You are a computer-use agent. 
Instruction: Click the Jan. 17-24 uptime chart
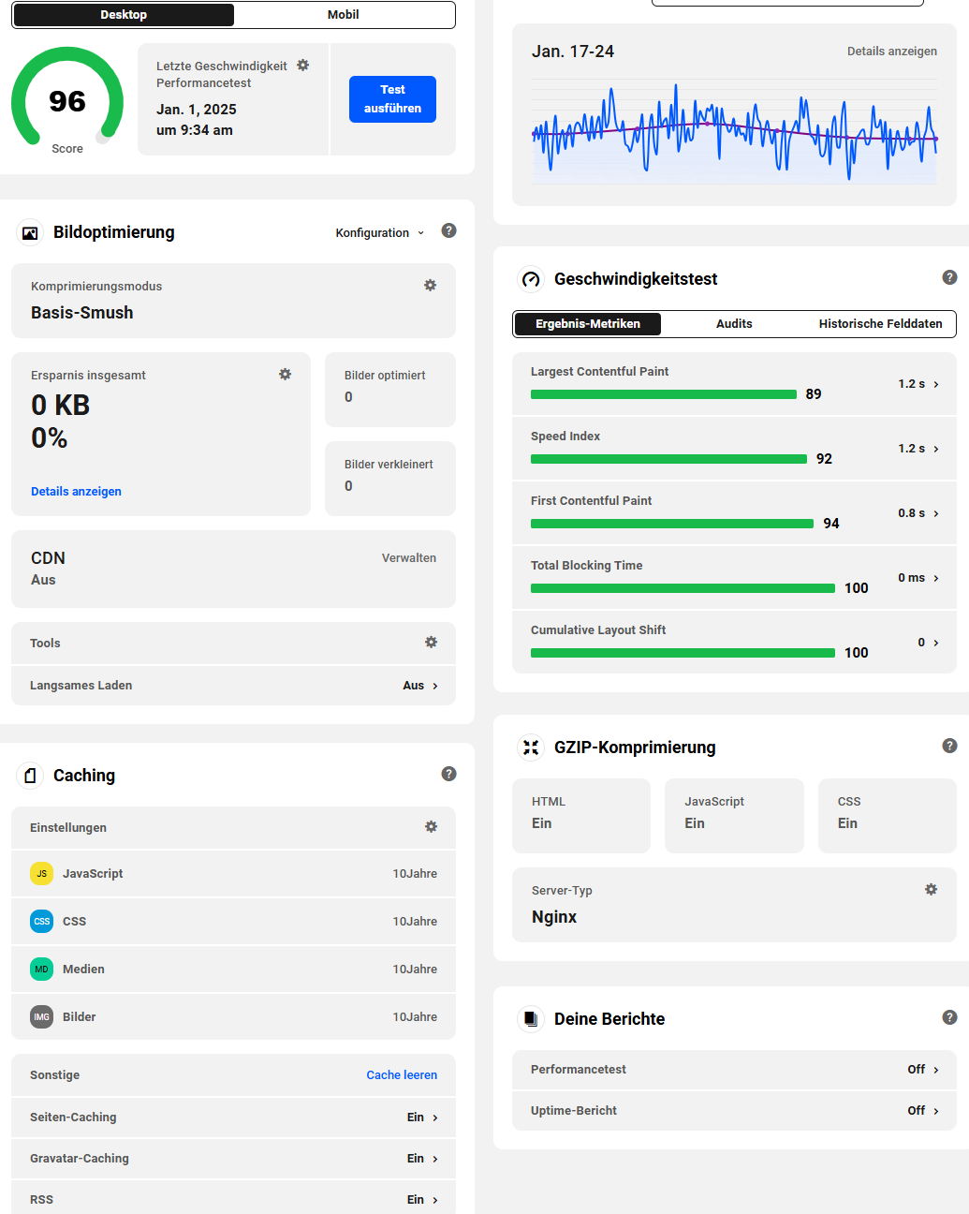(x=734, y=129)
